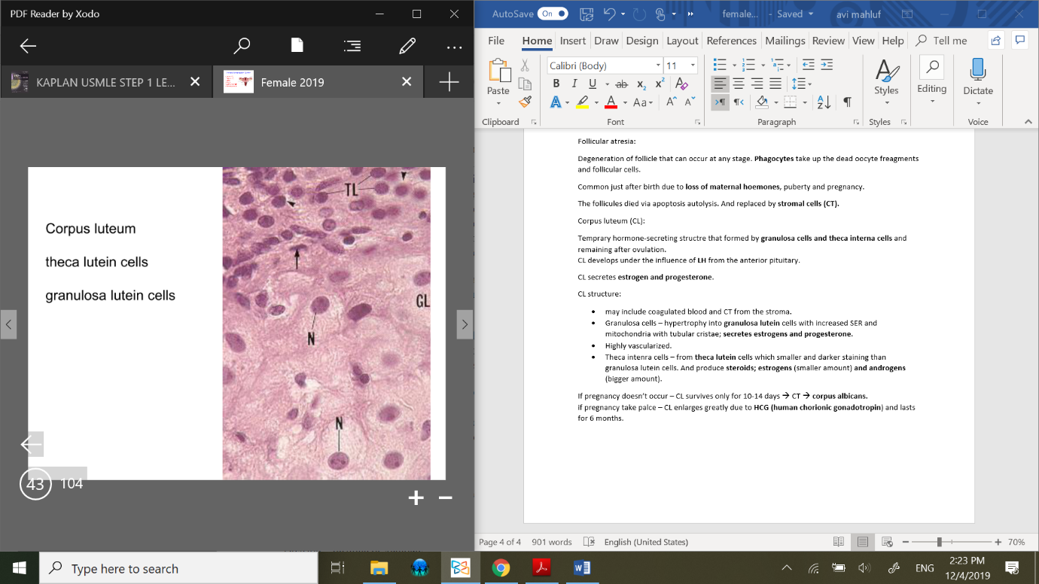Open the font size dropdown
This screenshot has height=584, width=1039.
coord(693,65)
